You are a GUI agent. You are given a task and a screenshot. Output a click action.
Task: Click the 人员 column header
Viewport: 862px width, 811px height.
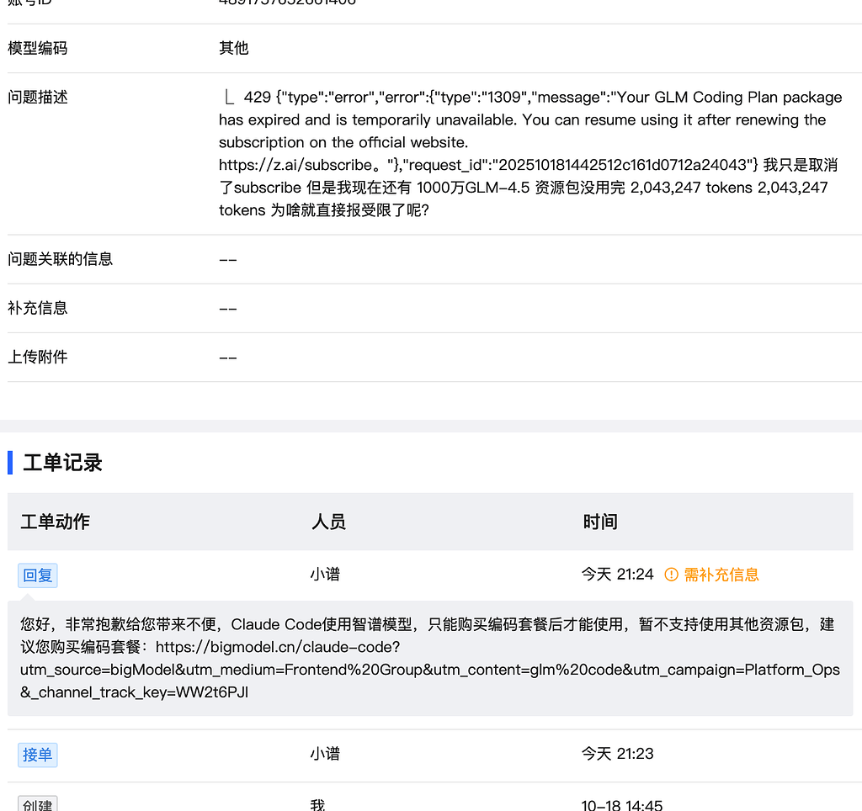[x=329, y=522]
